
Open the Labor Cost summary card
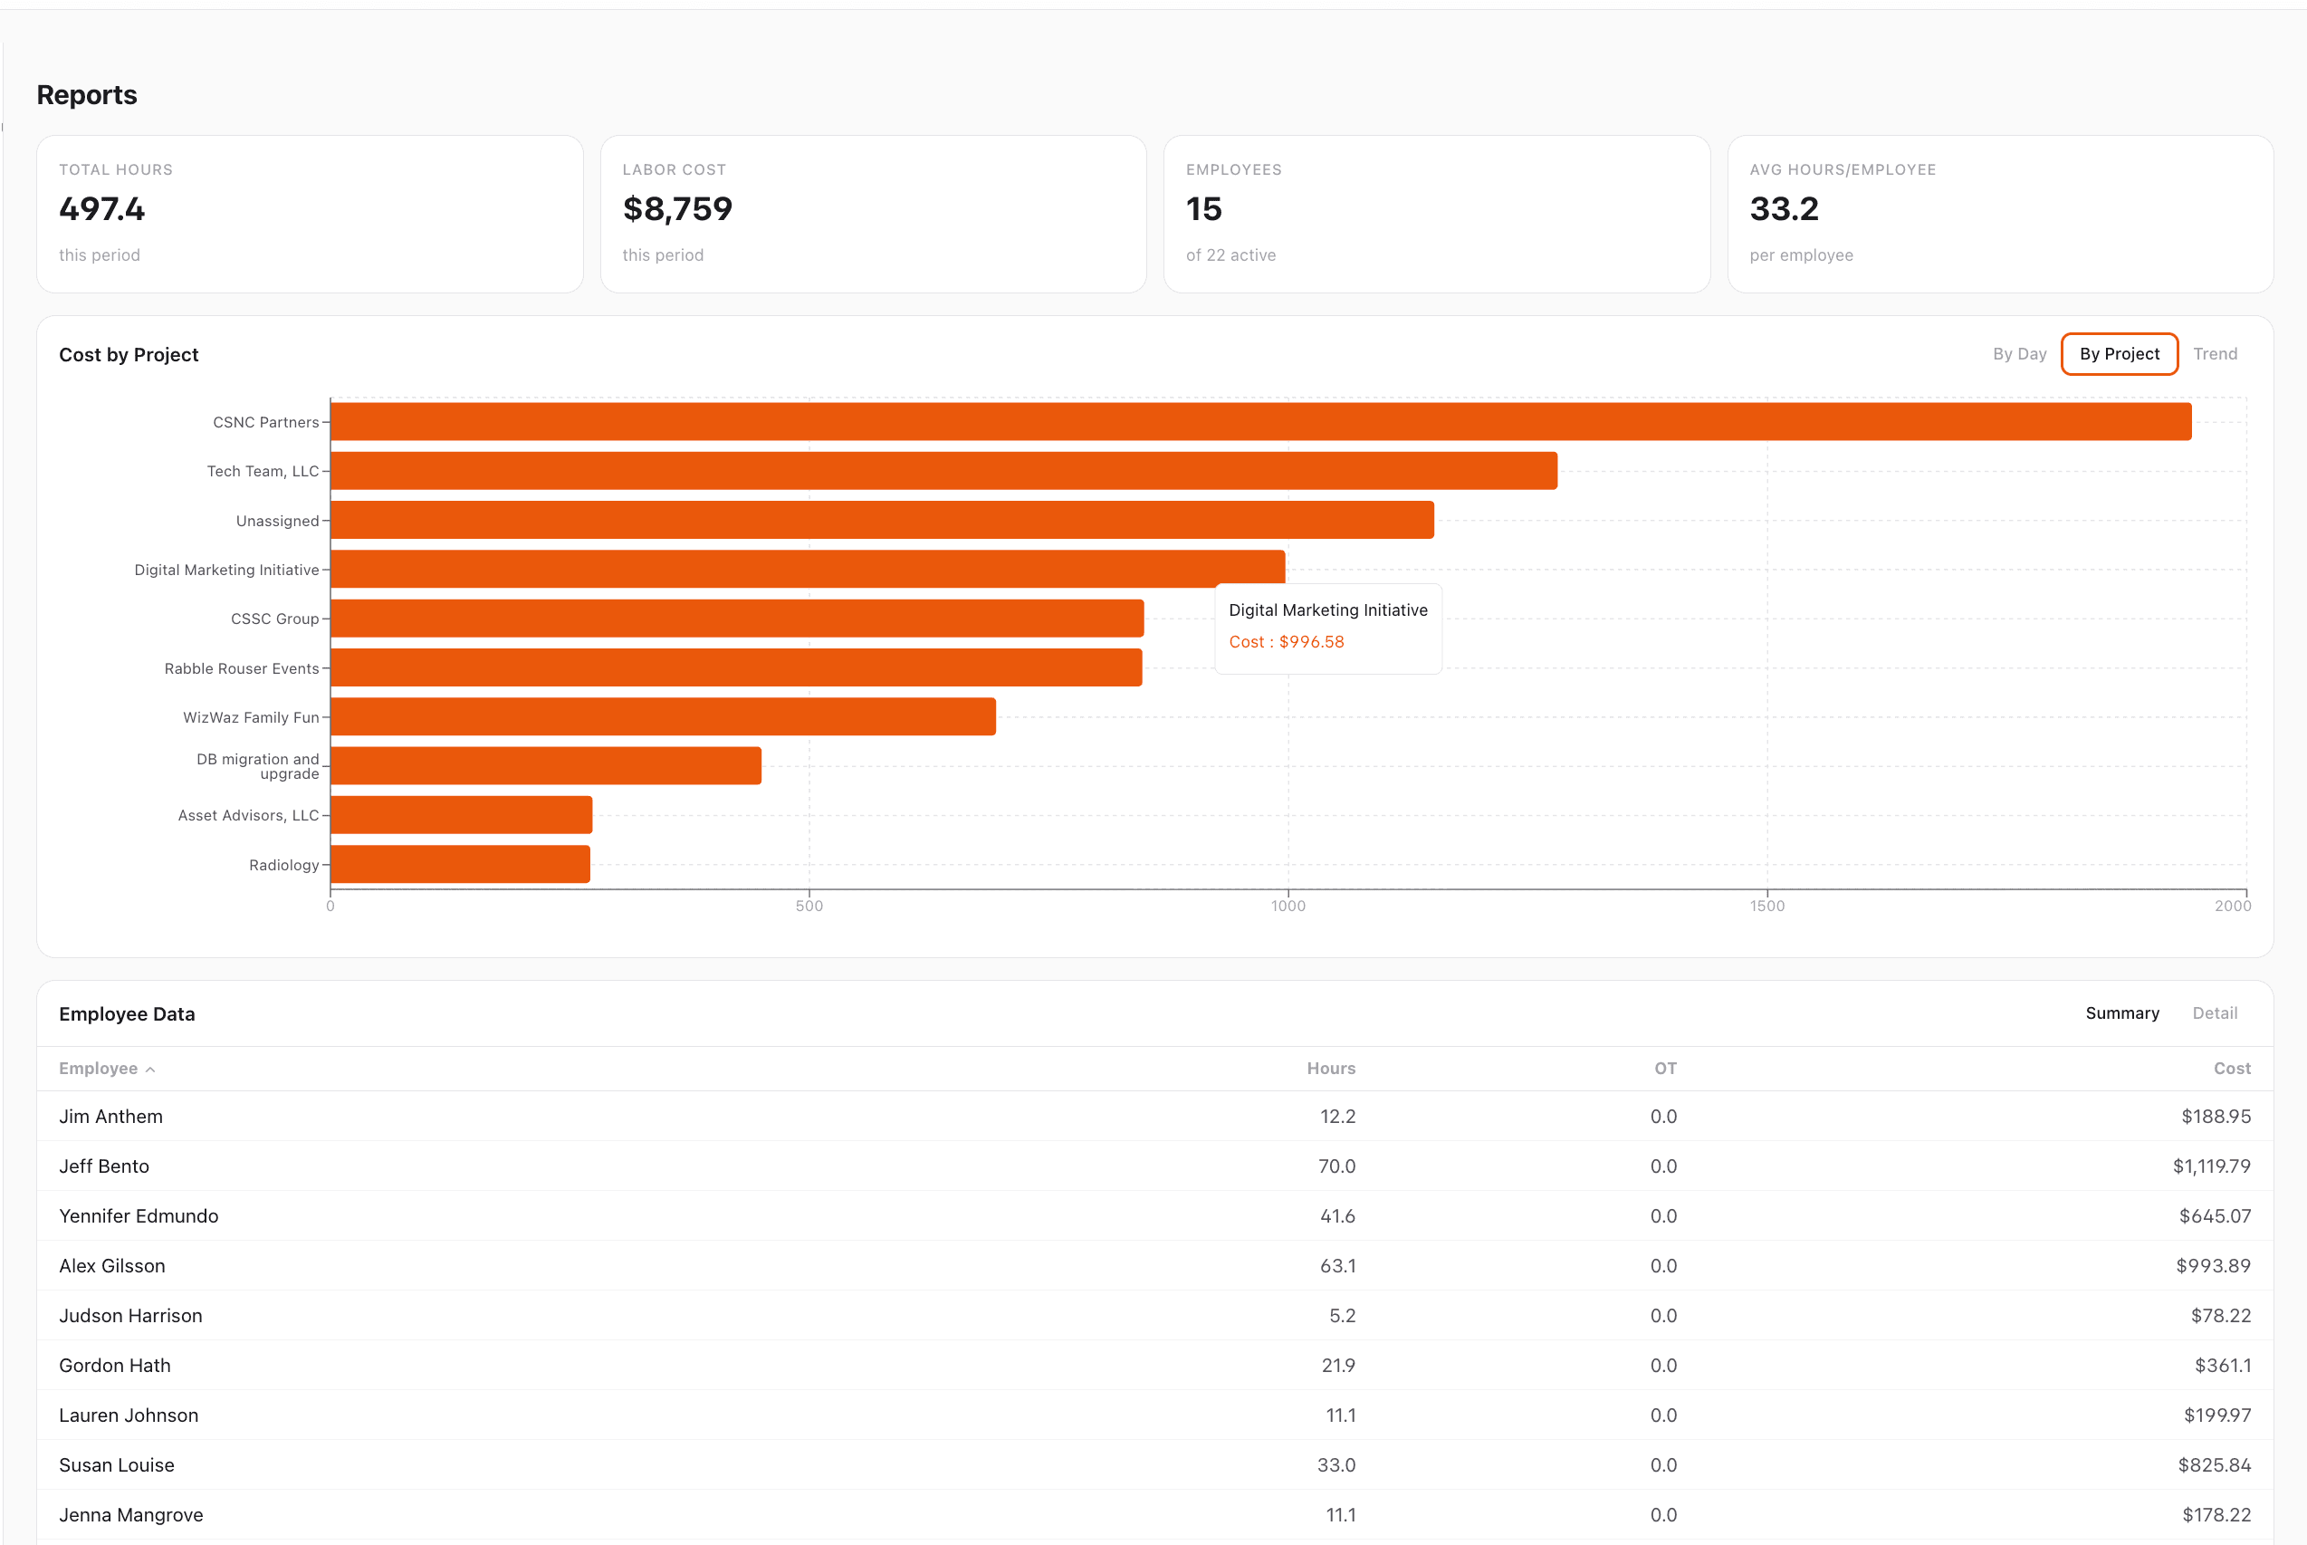click(873, 214)
